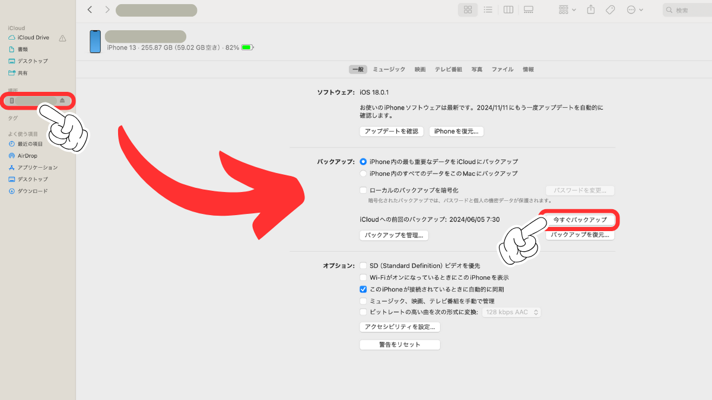Toggle the show iPhone on Wi-Fi checkbox
This screenshot has height=400, width=712.
(x=364, y=277)
